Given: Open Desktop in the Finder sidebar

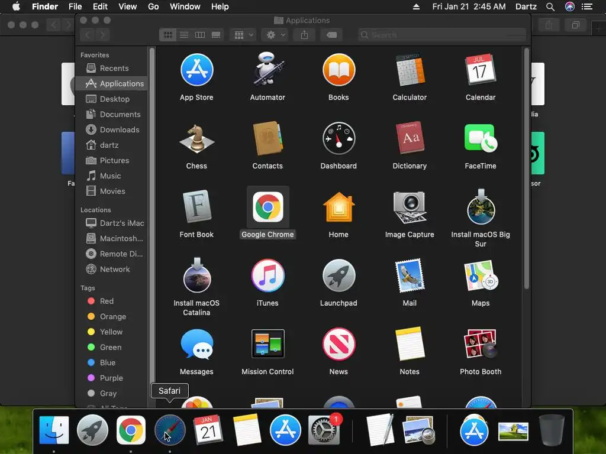Looking at the screenshot, I should coord(111,99).
